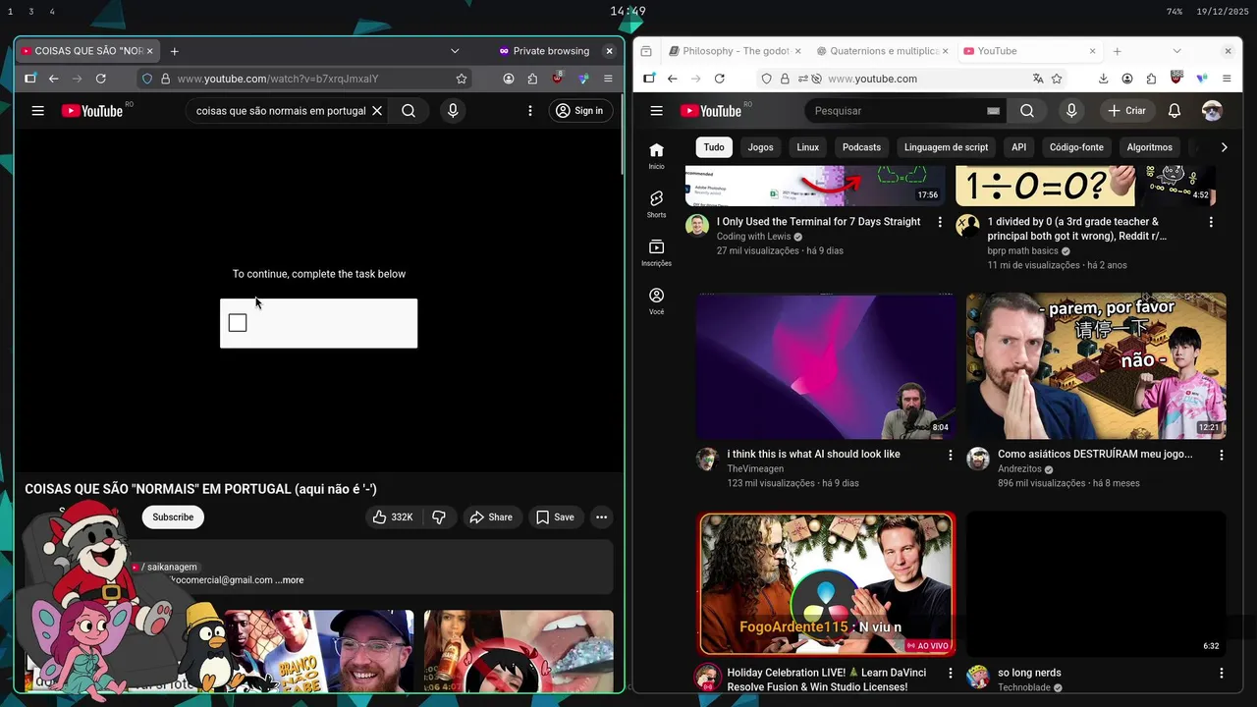Open account avatar menu in YouTube
Screen dimensions: 1257x707
(x=1213, y=111)
